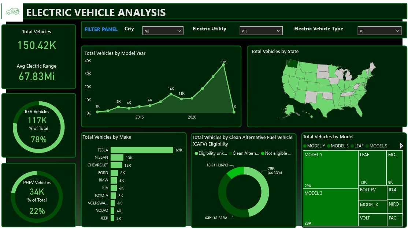Click the BOLT EV treemap tile
This screenshot has height=229, width=408.
pyautogui.click(x=372, y=193)
